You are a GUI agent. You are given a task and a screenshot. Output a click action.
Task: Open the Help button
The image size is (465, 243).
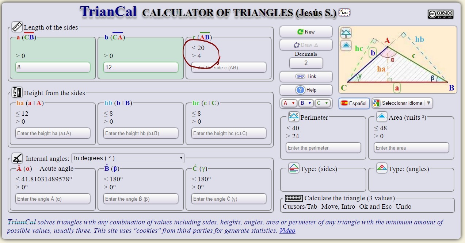tap(306, 90)
